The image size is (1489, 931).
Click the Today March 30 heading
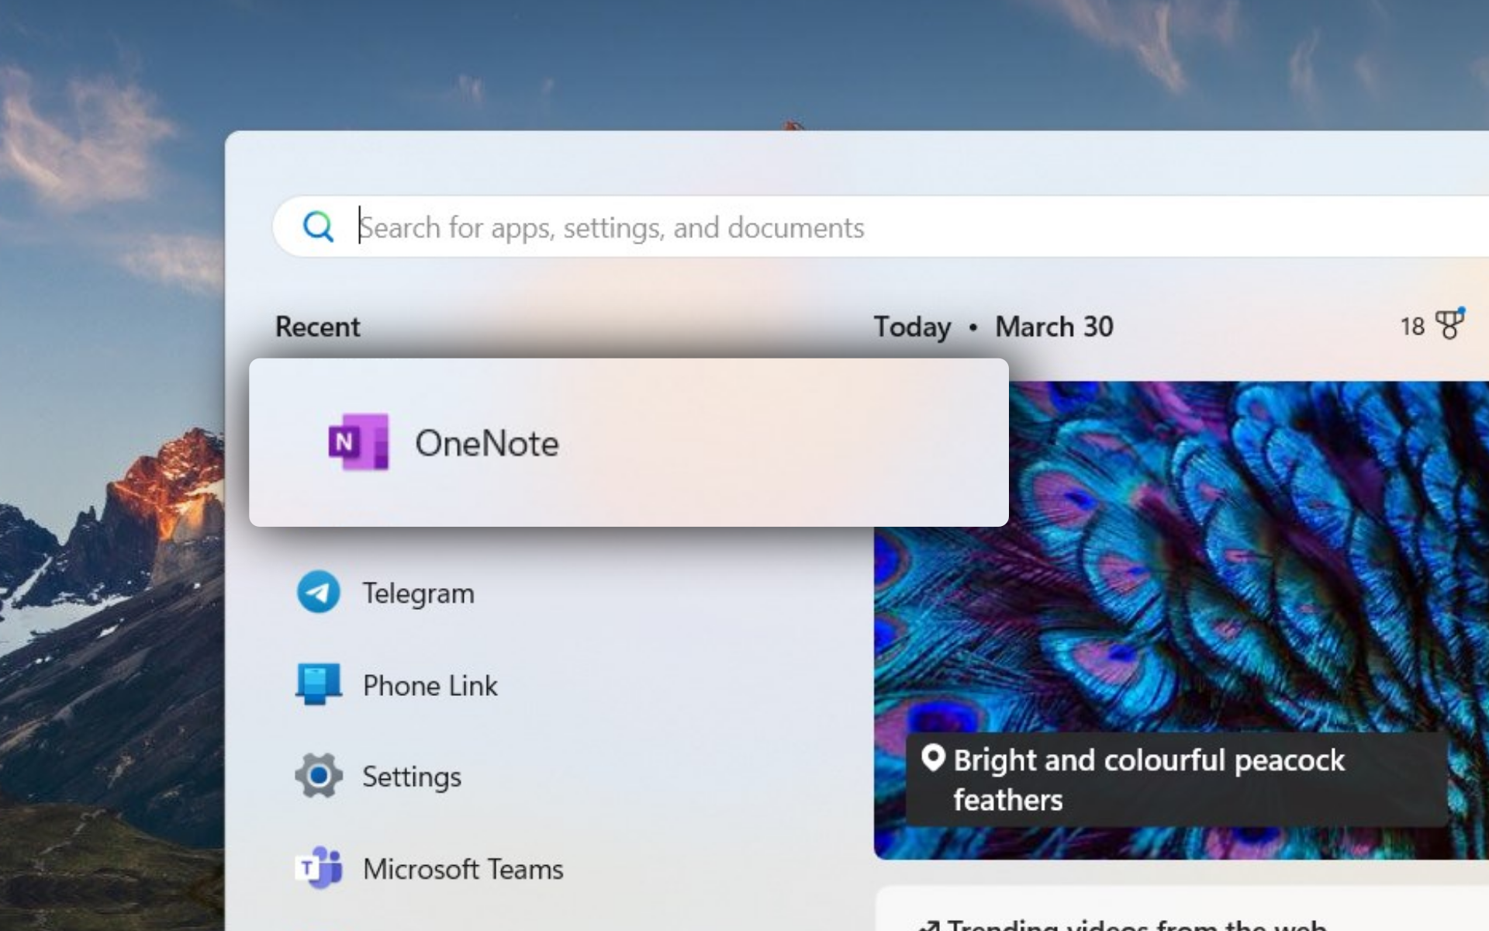[993, 327]
